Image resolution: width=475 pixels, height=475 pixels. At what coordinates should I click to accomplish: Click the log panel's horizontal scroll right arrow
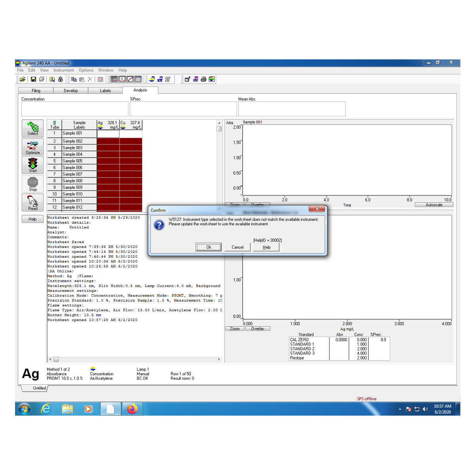[219, 359]
